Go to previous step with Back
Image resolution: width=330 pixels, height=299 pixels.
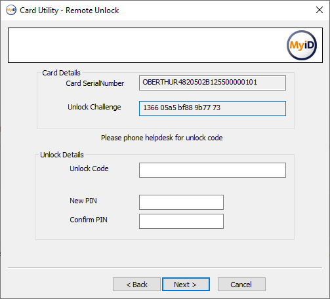136,285
